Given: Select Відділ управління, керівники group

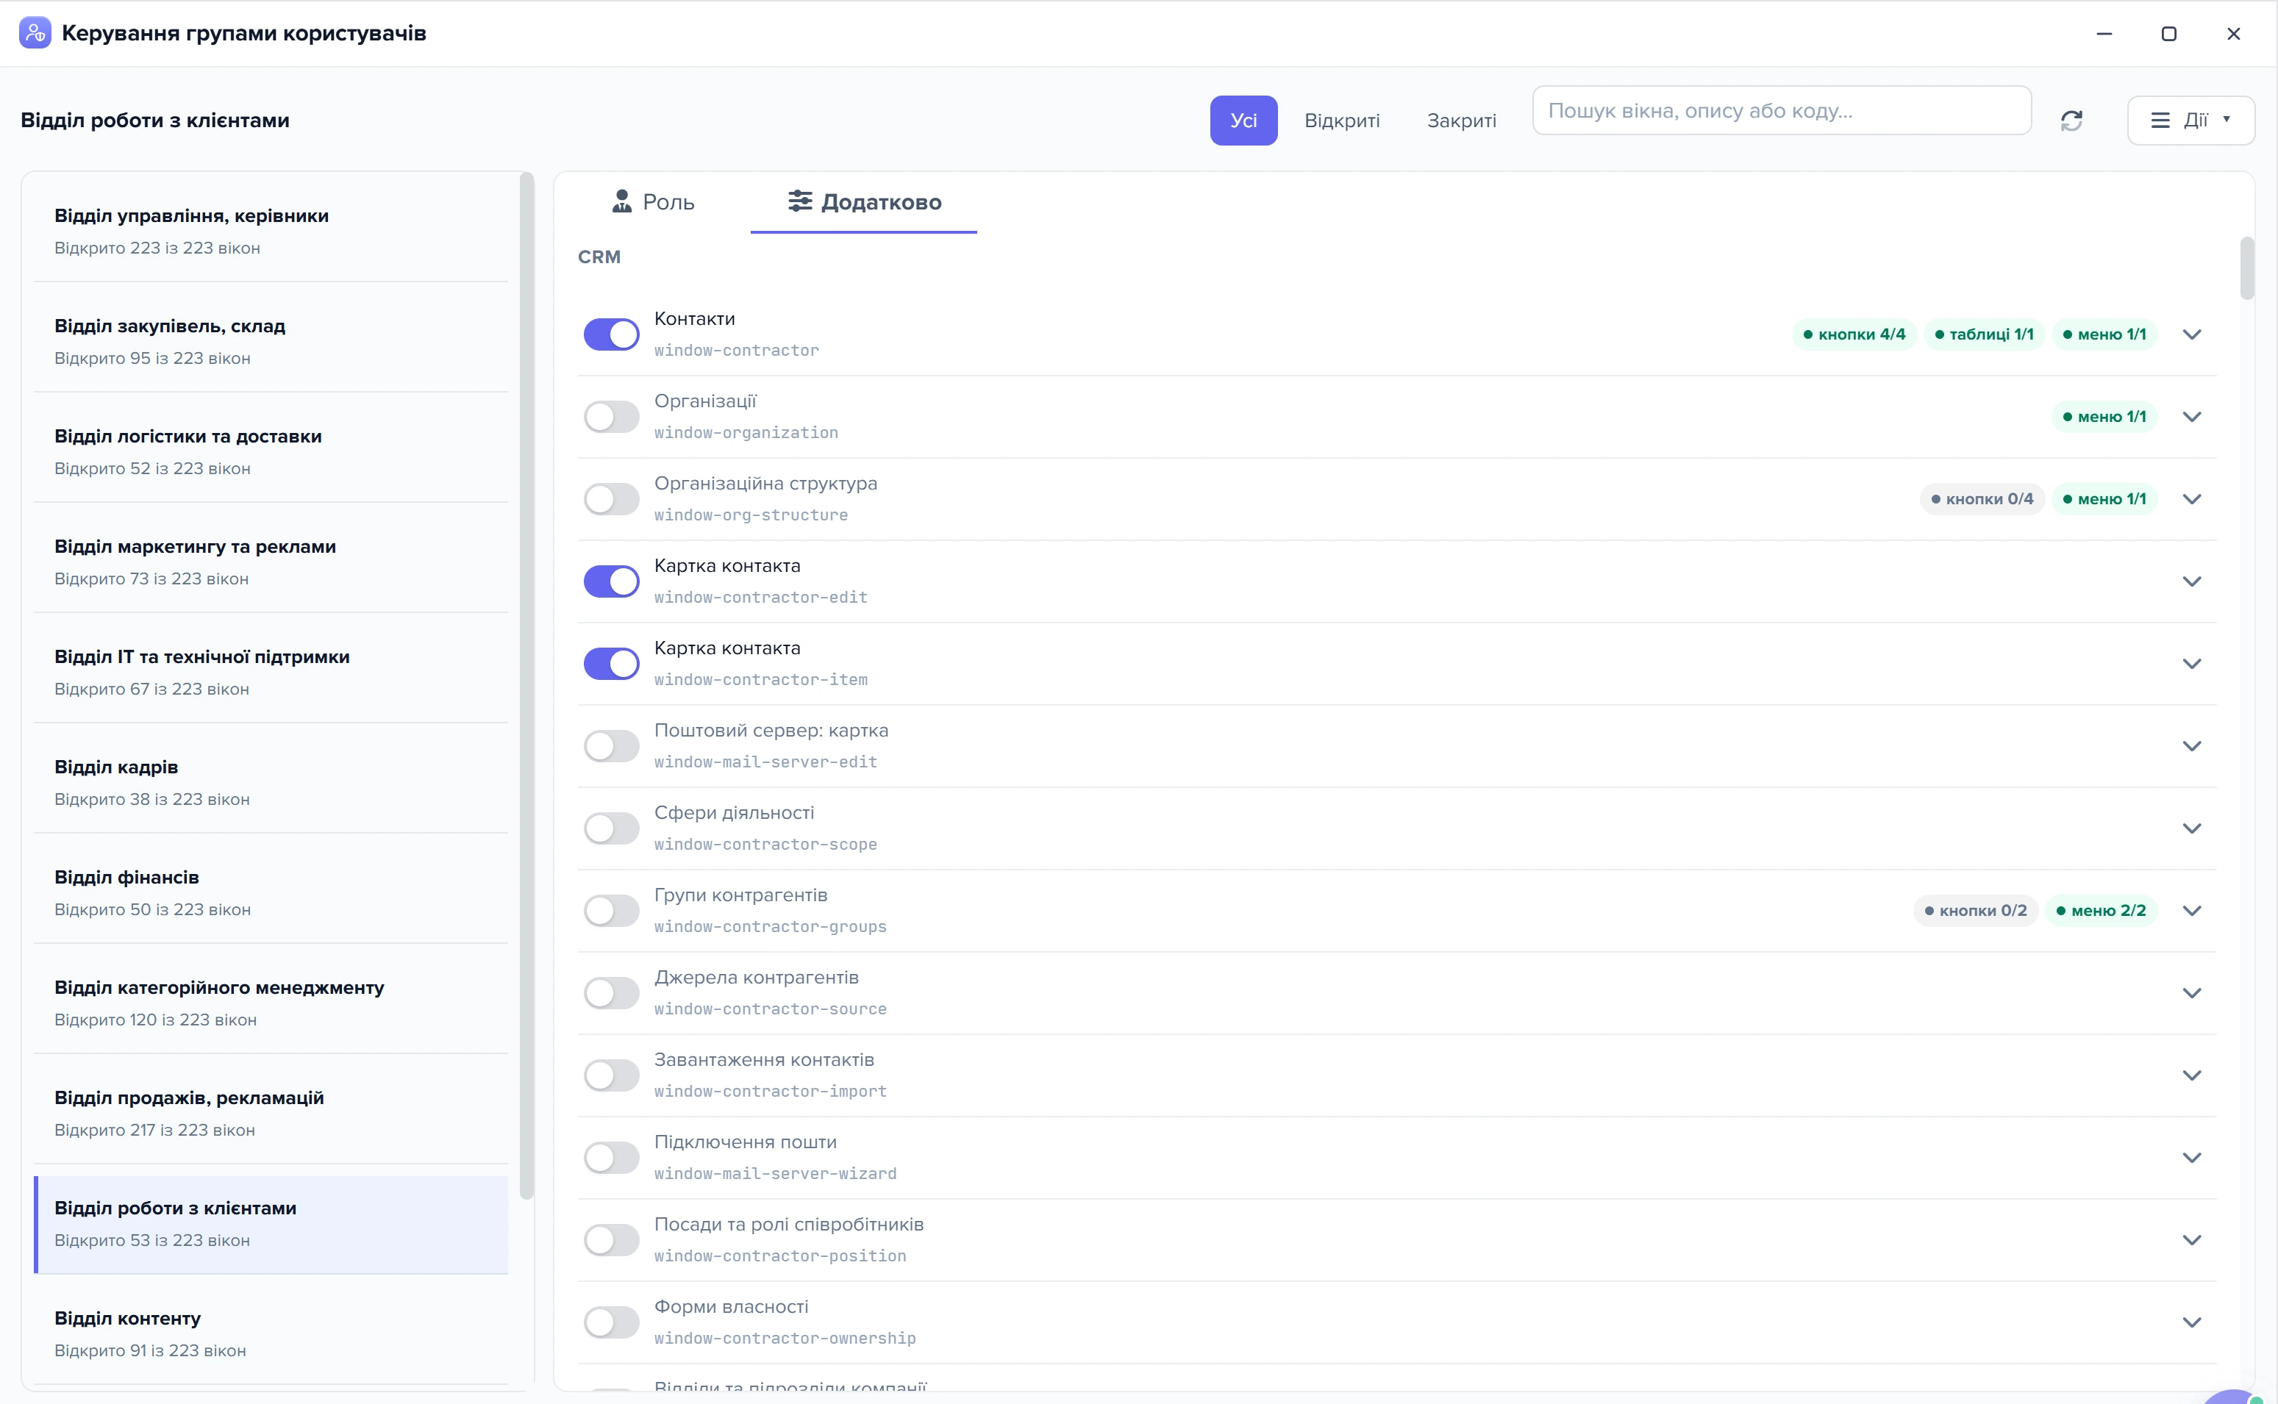Looking at the screenshot, I should [271, 232].
